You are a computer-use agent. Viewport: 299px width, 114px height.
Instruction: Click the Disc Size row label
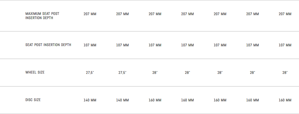coord(33,100)
